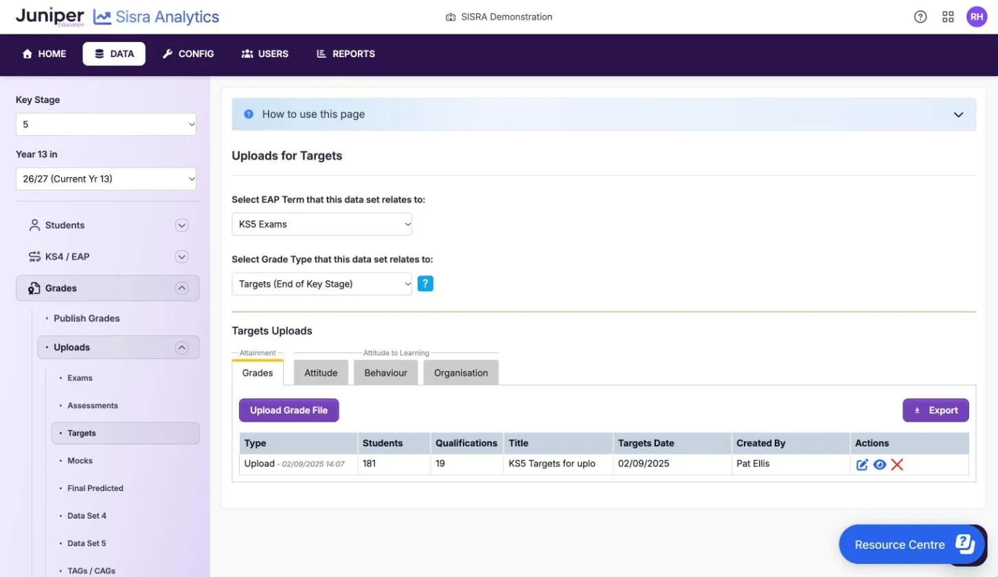Collapse the Uploads sidebar subsection
Image resolution: width=998 pixels, height=577 pixels.
click(119, 348)
